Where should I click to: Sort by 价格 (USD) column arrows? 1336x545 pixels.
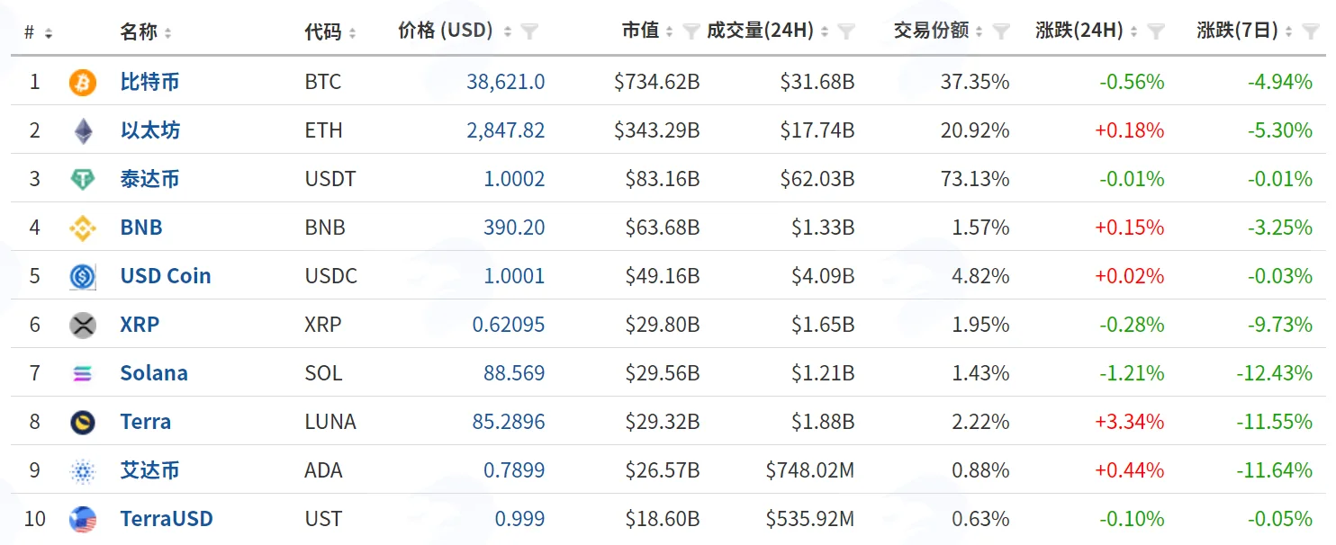(508, 32)
